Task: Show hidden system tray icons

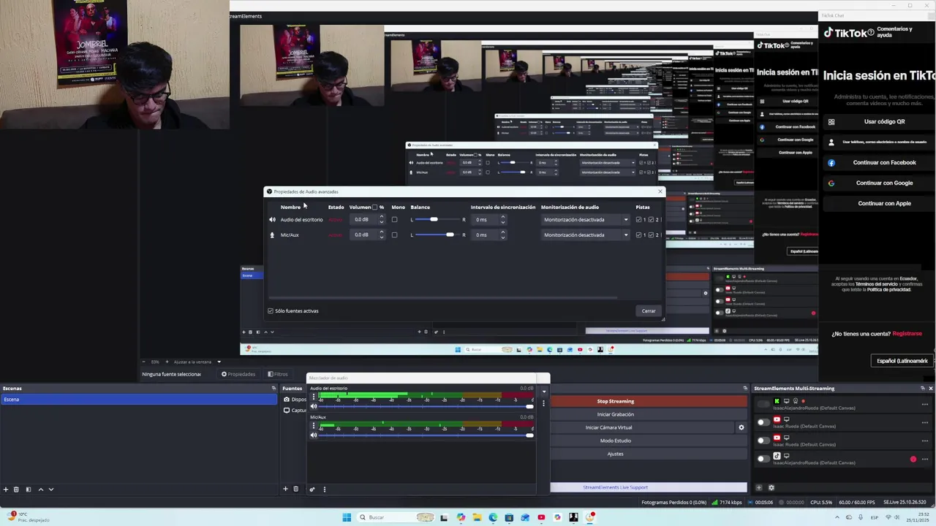Action: (x=837, y=517)
